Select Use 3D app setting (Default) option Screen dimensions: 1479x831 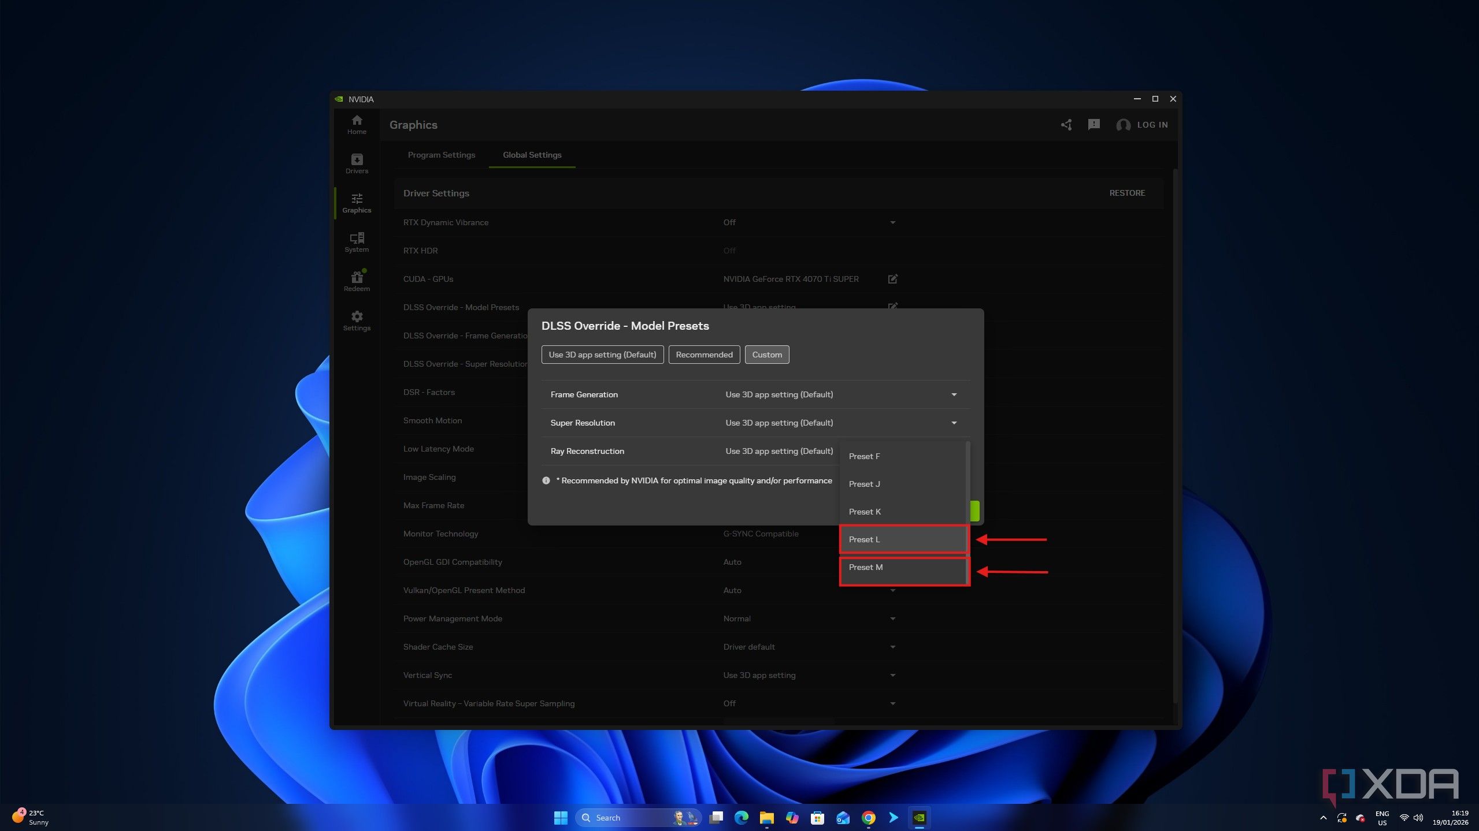tap(602, 355)
